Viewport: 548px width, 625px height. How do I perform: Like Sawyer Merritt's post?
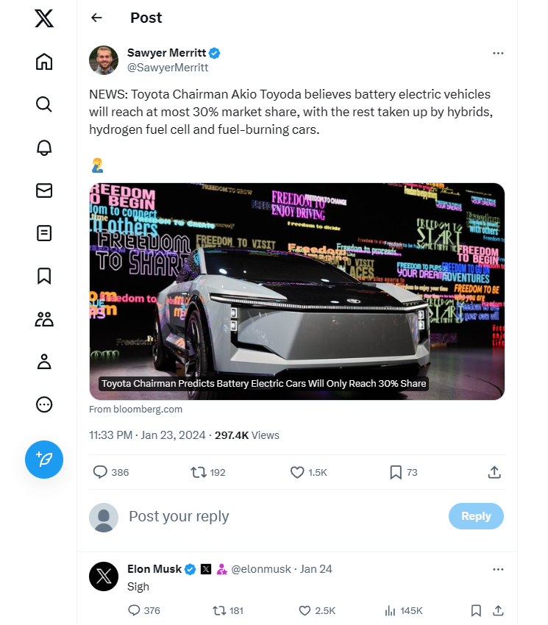coord(297,472)
